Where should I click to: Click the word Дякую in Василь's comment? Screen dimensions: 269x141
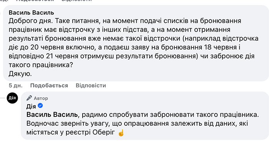(20, 74)
